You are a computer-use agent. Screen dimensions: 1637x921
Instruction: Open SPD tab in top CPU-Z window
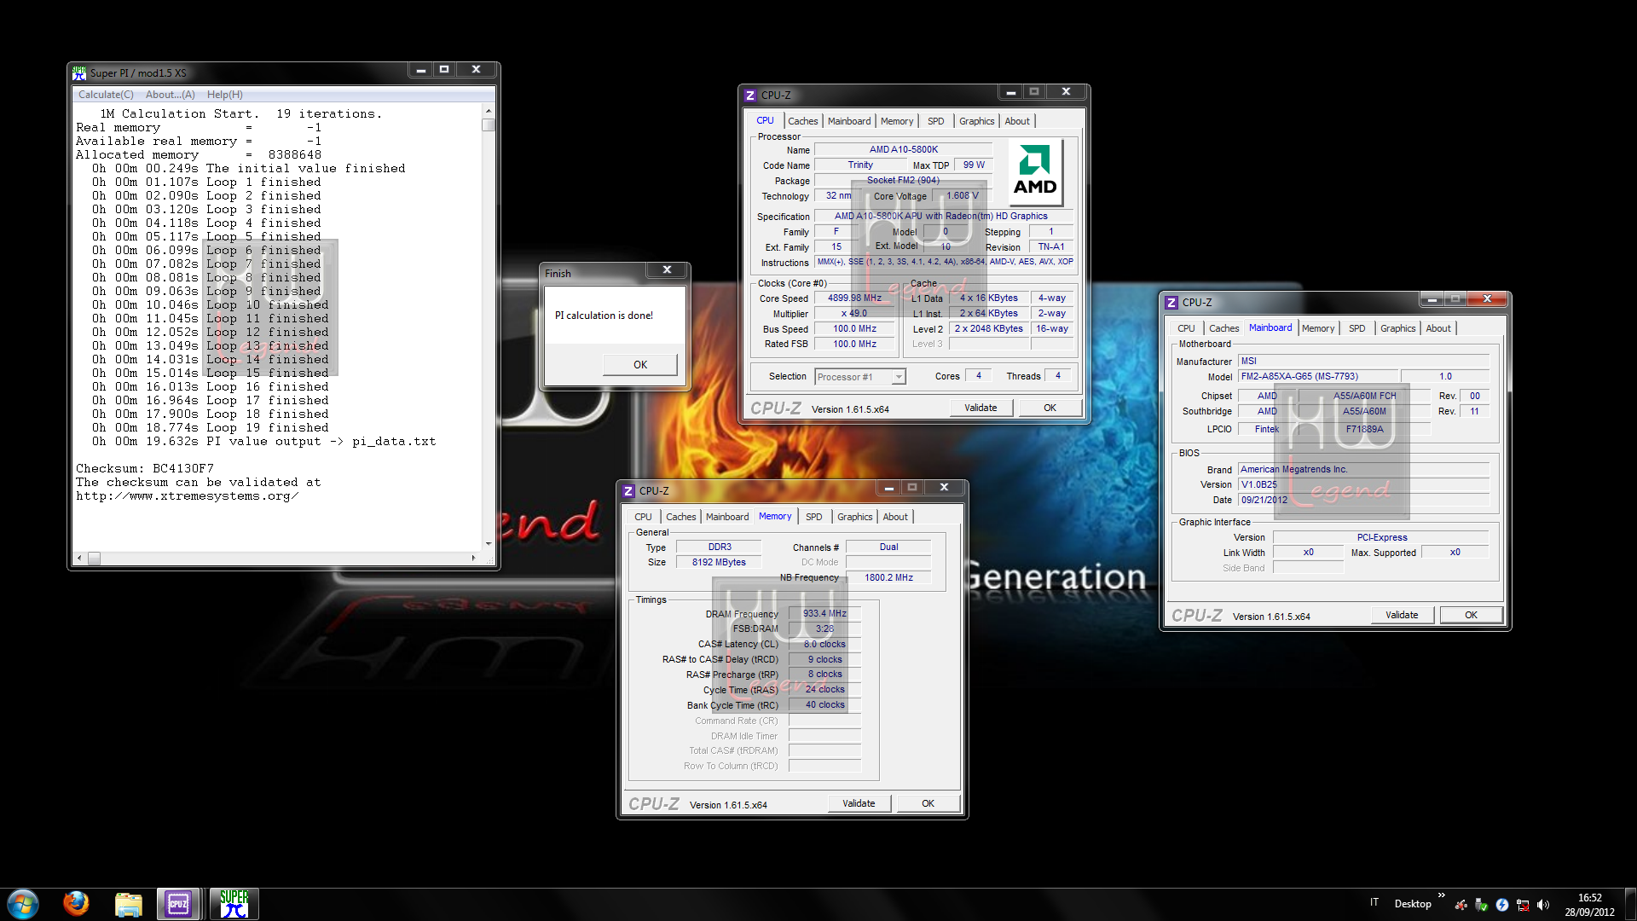click(x=935, y=121)
